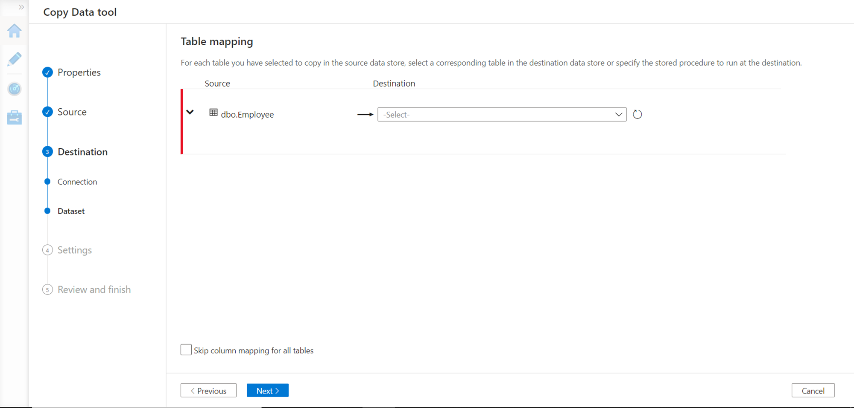Image resolution: width=854 pixels, height=408 pixels.
Task: Click the step 3 Destination number badge
Action: click(x=47, y=152)
